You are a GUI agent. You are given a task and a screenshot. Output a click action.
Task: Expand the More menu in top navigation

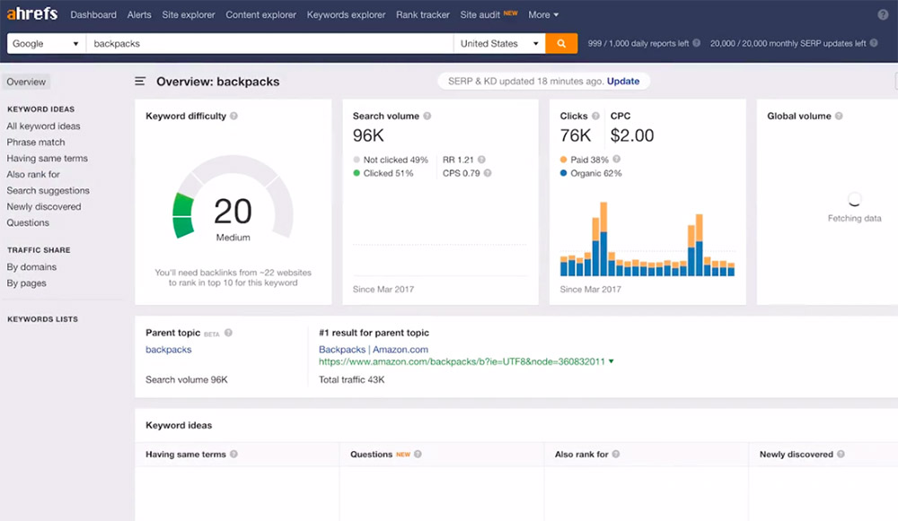point(543,15)
